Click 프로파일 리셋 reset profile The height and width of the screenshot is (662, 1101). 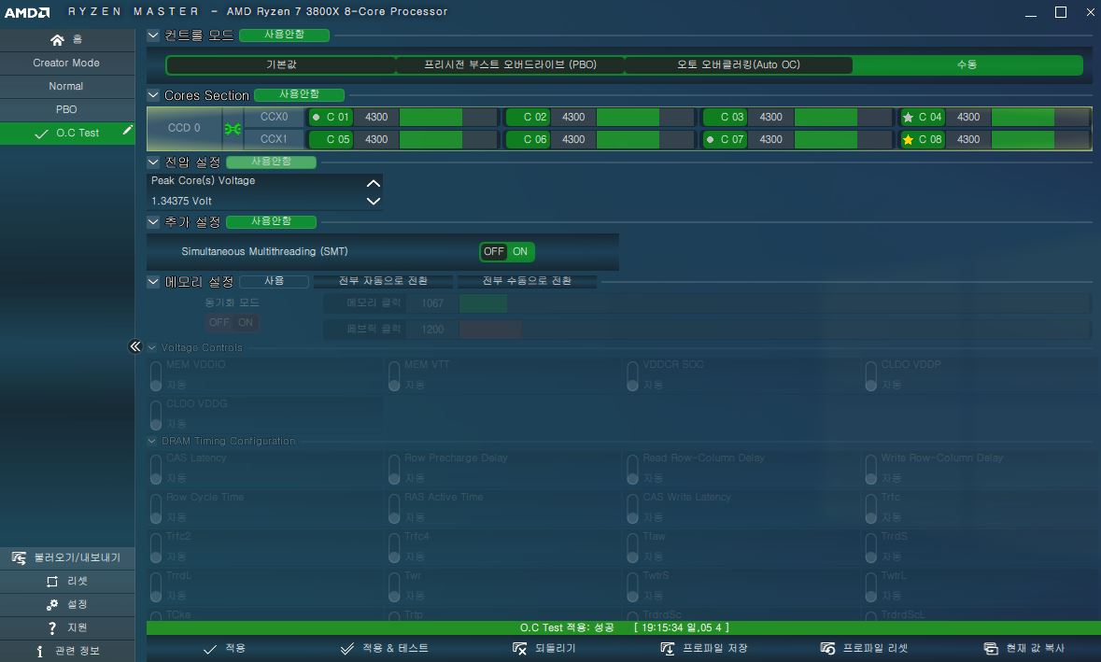pos(865,648)
